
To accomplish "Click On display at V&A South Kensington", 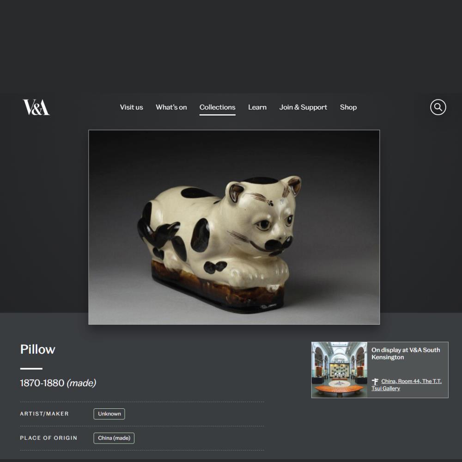I will (406, 353).
